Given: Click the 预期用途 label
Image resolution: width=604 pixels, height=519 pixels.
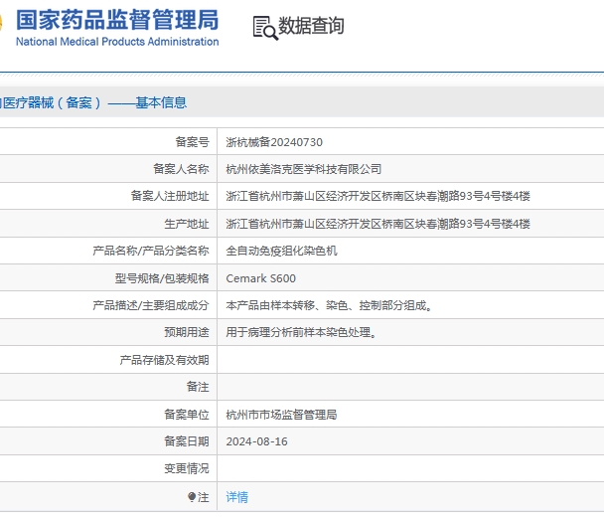Looking at the screenshot, I should [x=187, y=332].
